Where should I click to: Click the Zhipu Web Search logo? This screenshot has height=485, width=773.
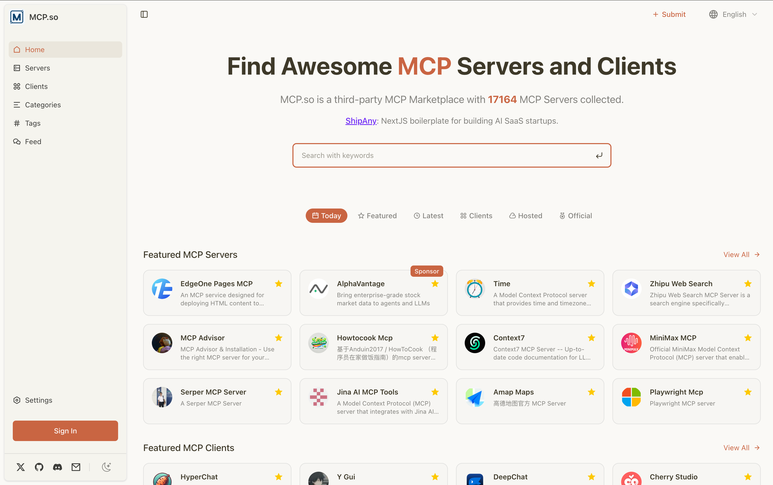click(631, 289)
